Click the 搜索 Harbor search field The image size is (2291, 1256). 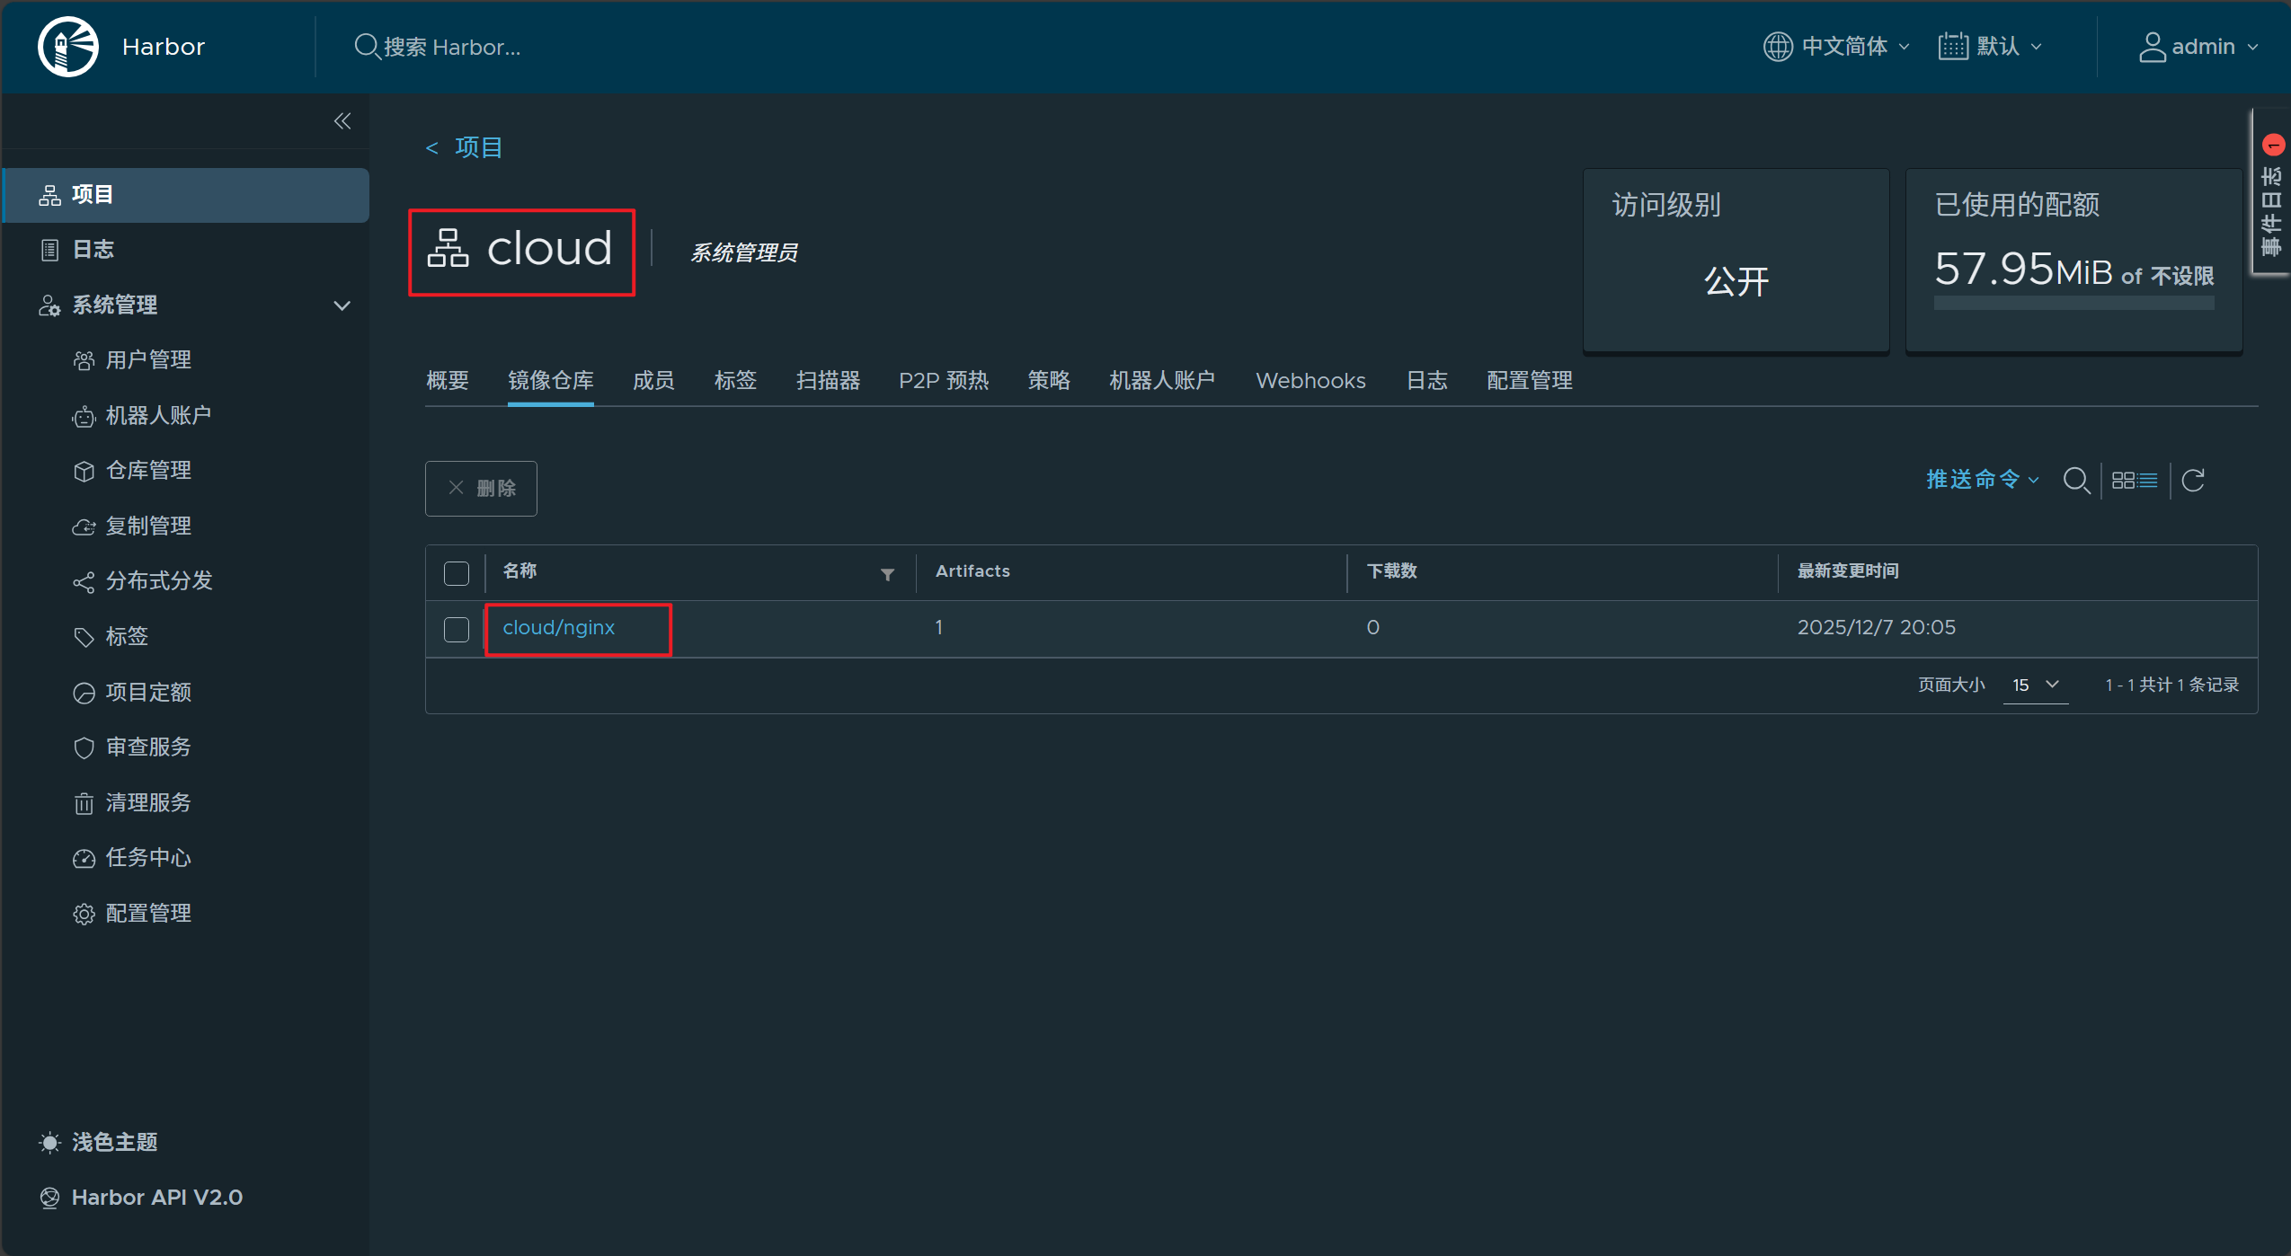pos(452,47)
